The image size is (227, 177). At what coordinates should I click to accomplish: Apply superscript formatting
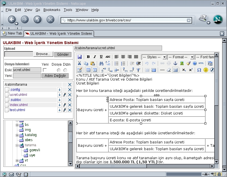[x=191, y=70]
